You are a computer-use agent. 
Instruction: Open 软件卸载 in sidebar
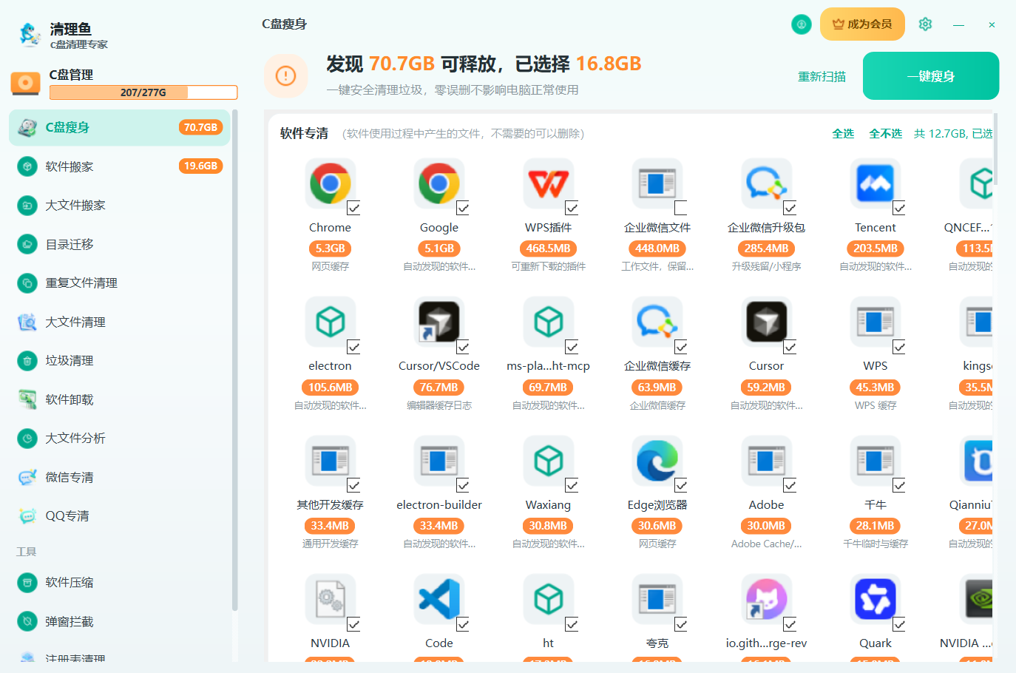click(x=120, y=399)
